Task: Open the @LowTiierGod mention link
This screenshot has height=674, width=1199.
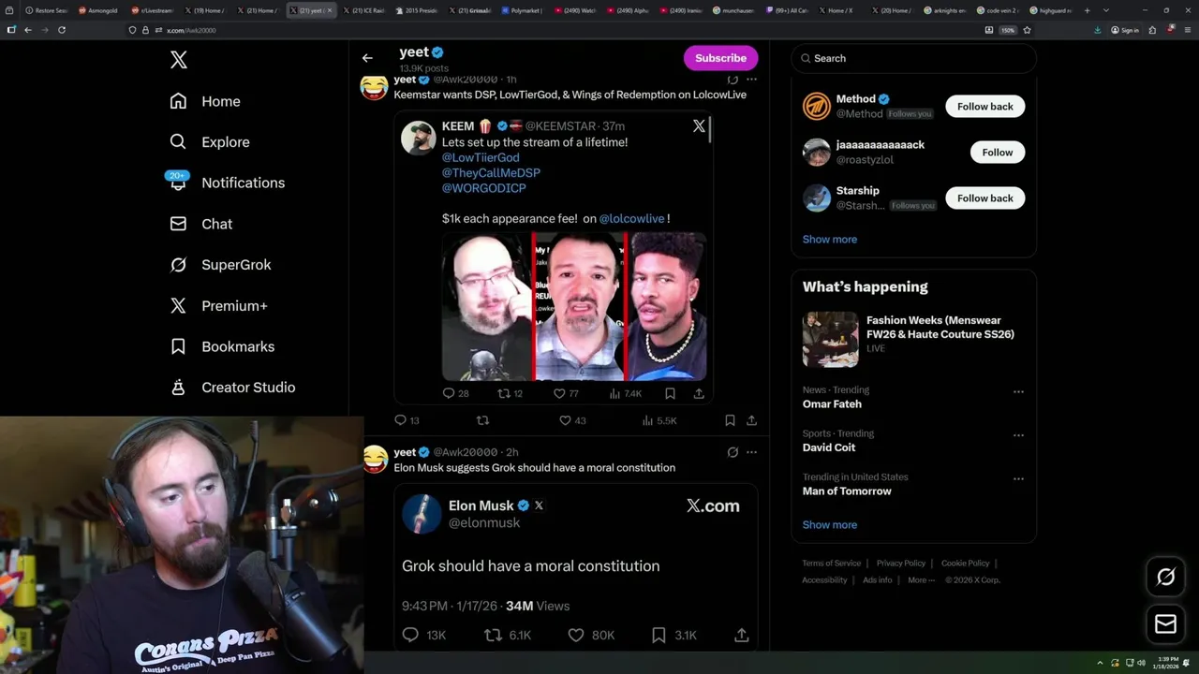Action: pos(481,157)
